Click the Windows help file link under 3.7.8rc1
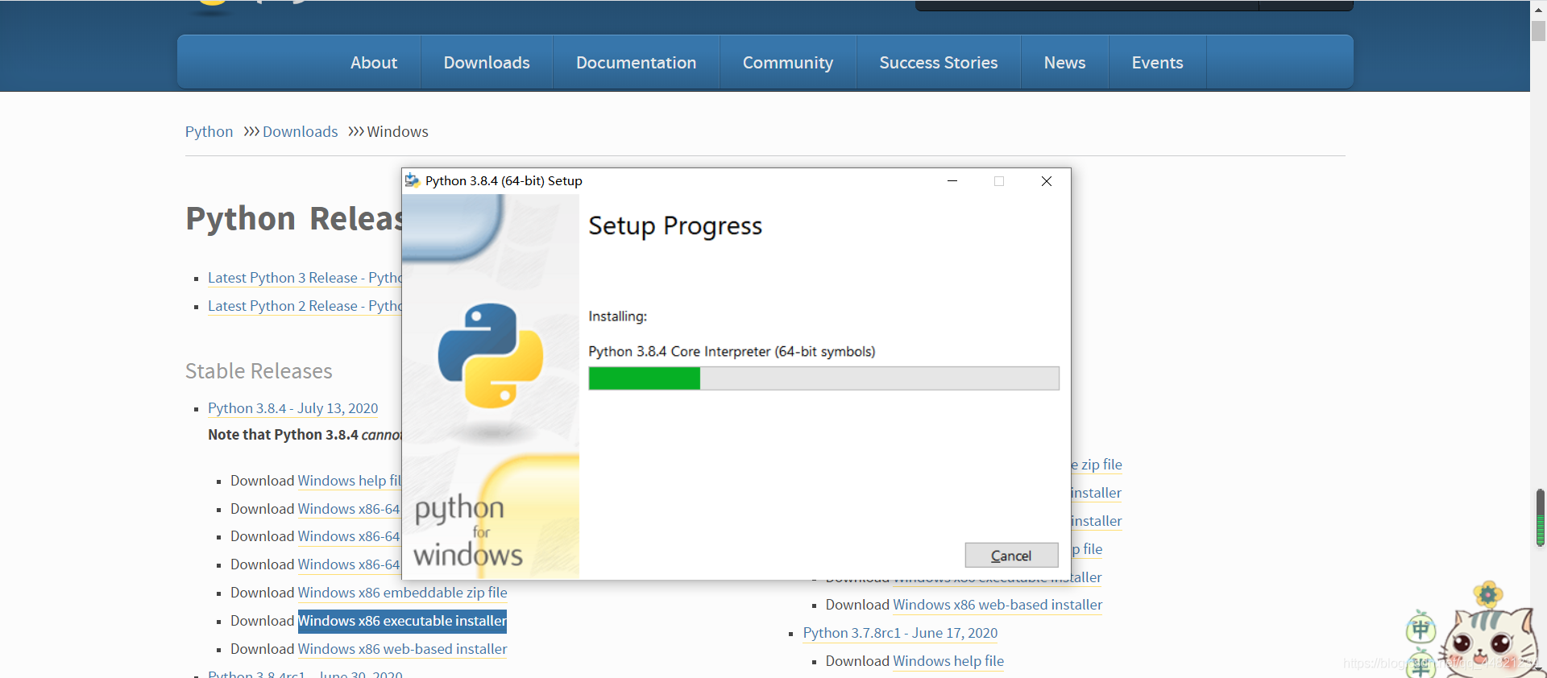1547x678 pixels. tap(948, 661)
